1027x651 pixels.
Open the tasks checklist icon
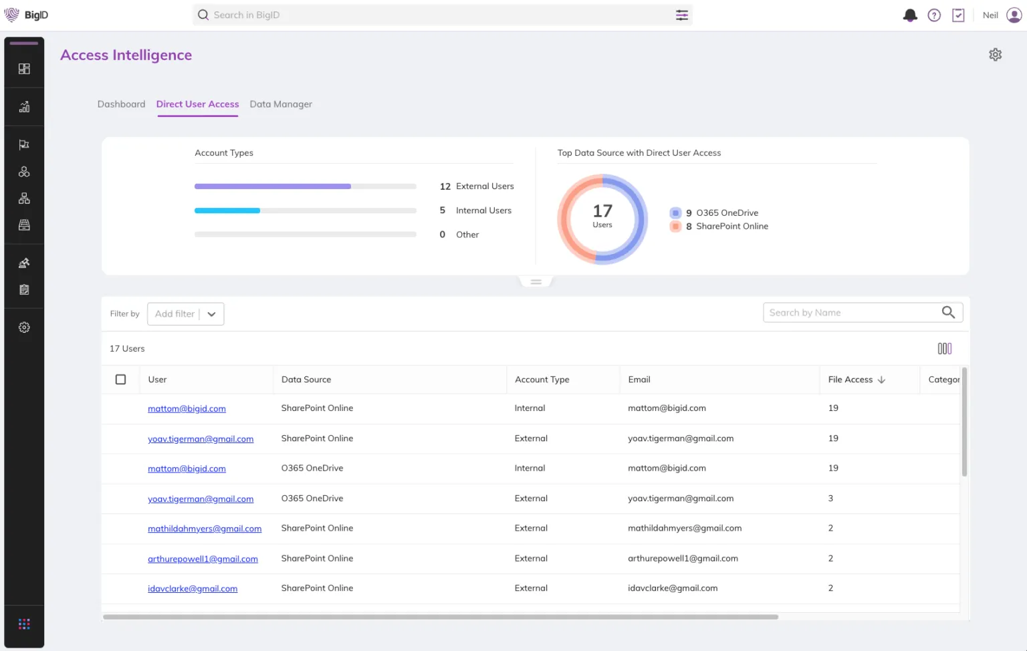(958, 15)
